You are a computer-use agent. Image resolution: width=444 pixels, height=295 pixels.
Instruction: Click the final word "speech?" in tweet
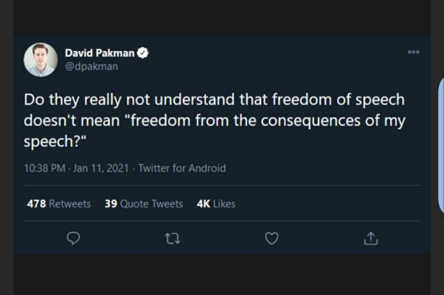pos(52,142)
